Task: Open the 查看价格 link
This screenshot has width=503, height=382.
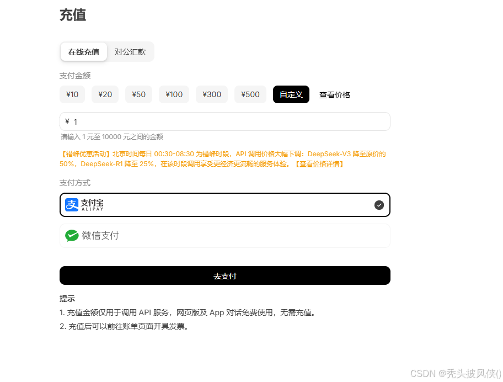Action: click(x=334, y=95)
